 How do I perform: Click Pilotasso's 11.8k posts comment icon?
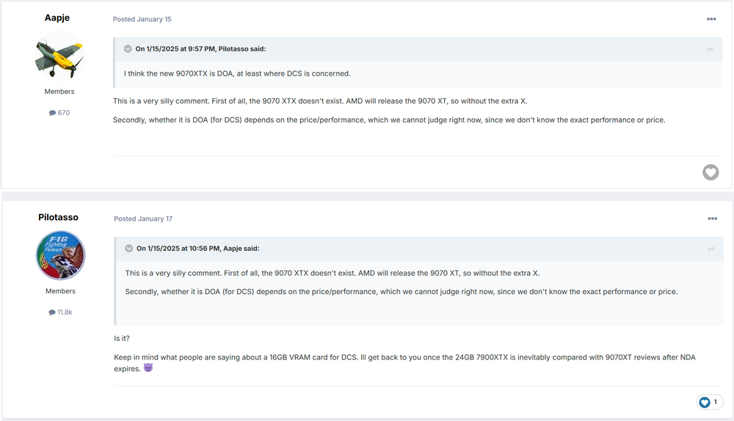(52, 312)
